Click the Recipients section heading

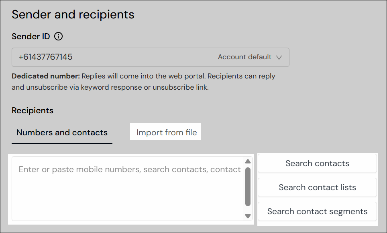click(32, 110)
